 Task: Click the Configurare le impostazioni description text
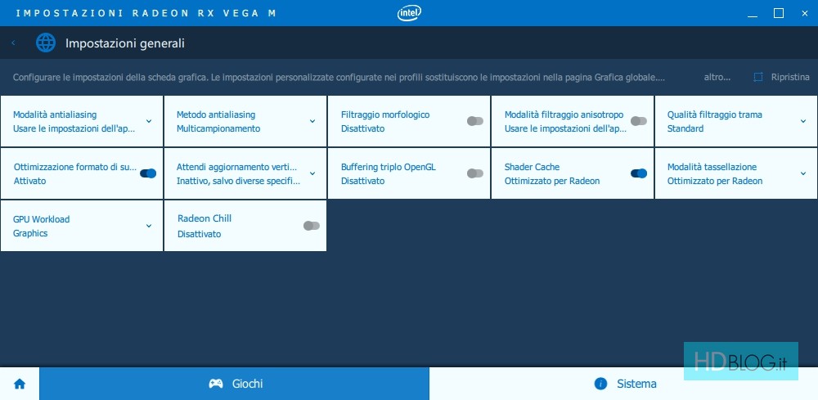[339, 77]
